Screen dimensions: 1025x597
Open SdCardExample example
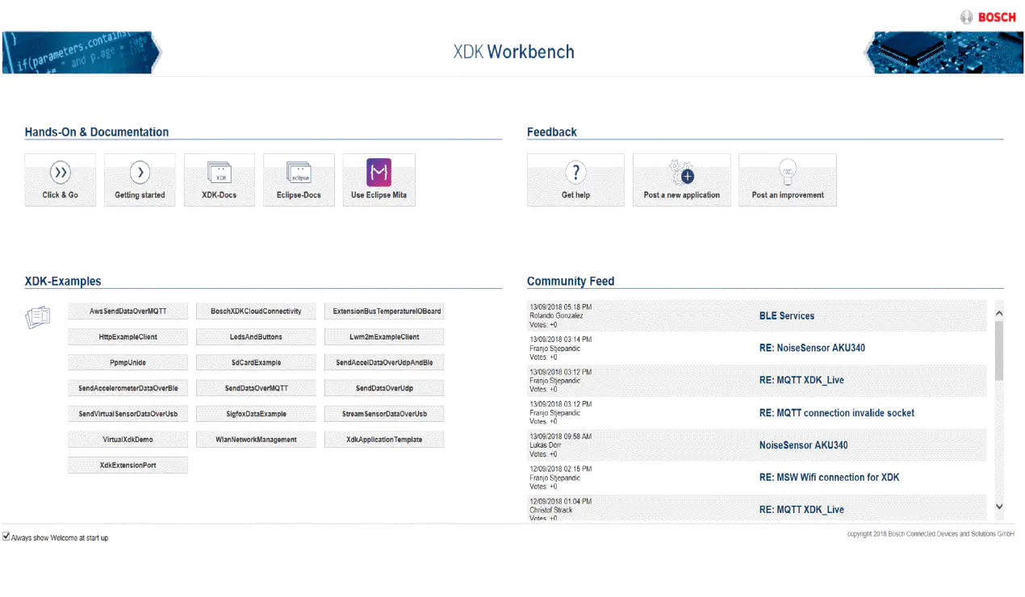pyautogui.click(x=256, y=363)
